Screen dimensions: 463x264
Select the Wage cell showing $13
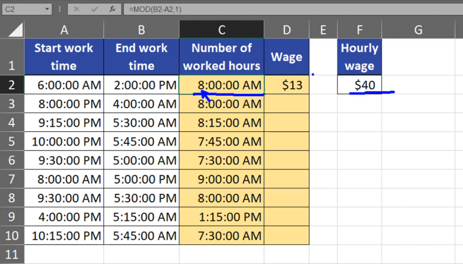pyautogui.click(x=287, y=85)
